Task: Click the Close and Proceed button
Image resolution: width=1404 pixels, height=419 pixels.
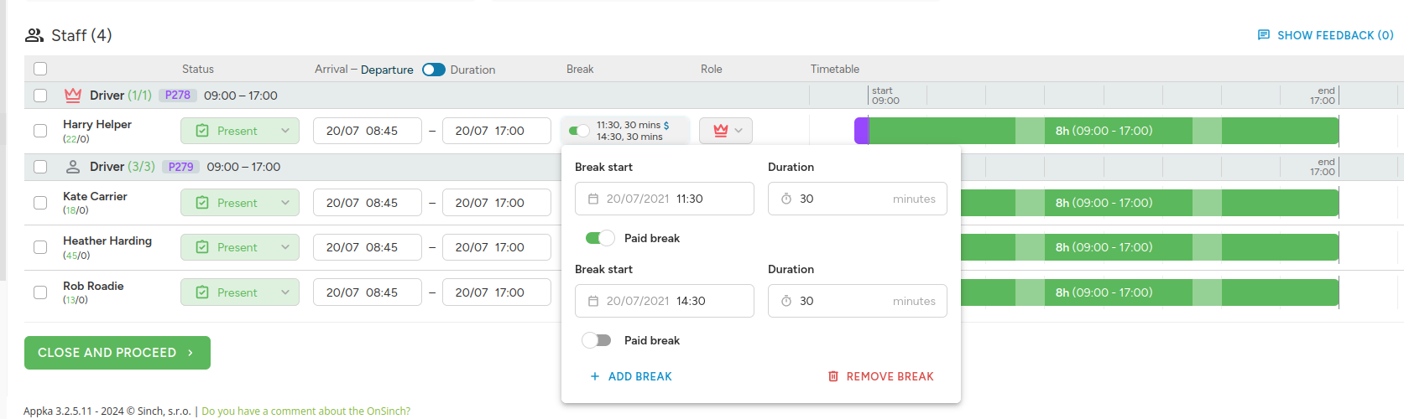Action: tap(117, 353)
